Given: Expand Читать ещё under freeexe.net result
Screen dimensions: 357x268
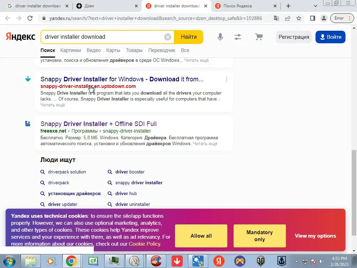Looking at the screenshot, I should [x=205, y=143].
